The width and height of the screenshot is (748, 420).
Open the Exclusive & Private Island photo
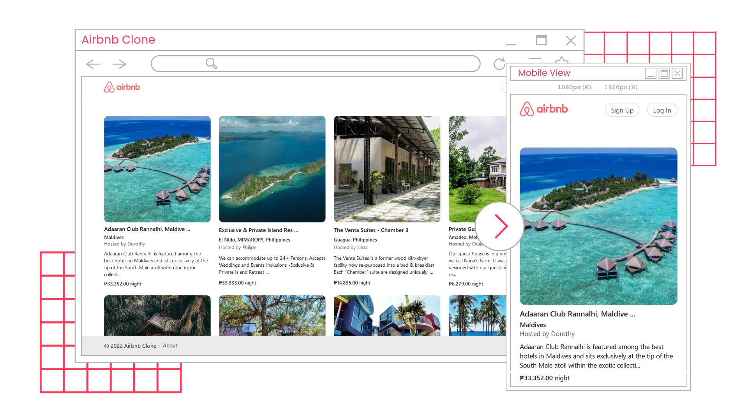(272, 169)
